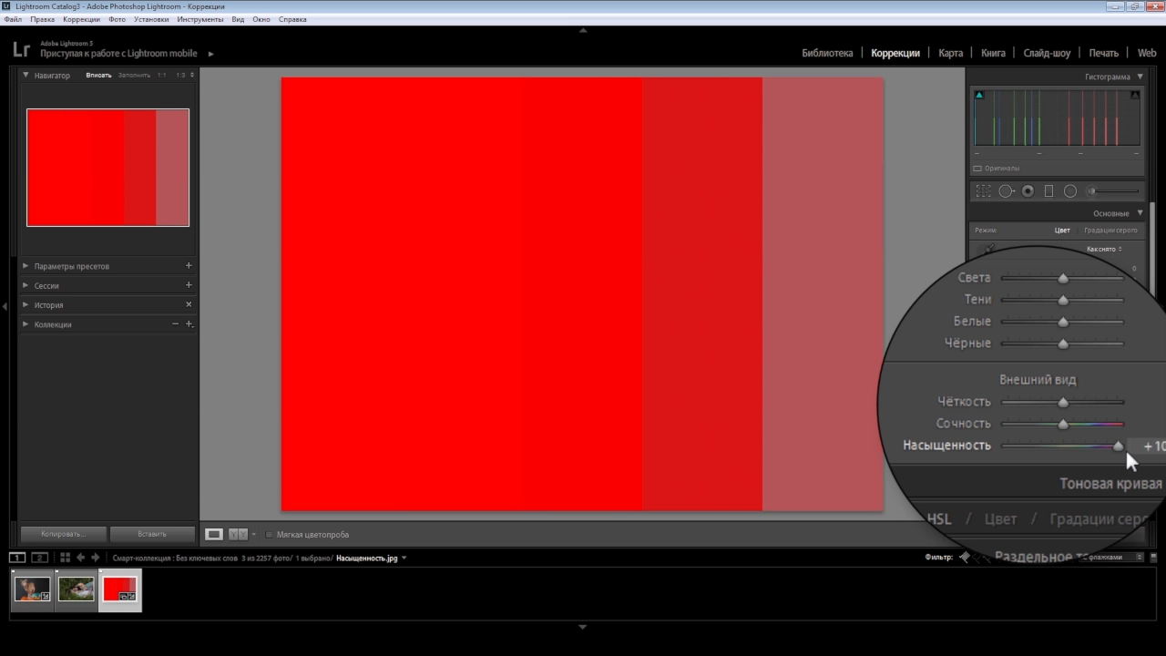
Task: Click the Чёткость slider handle
Action: 1063,402
